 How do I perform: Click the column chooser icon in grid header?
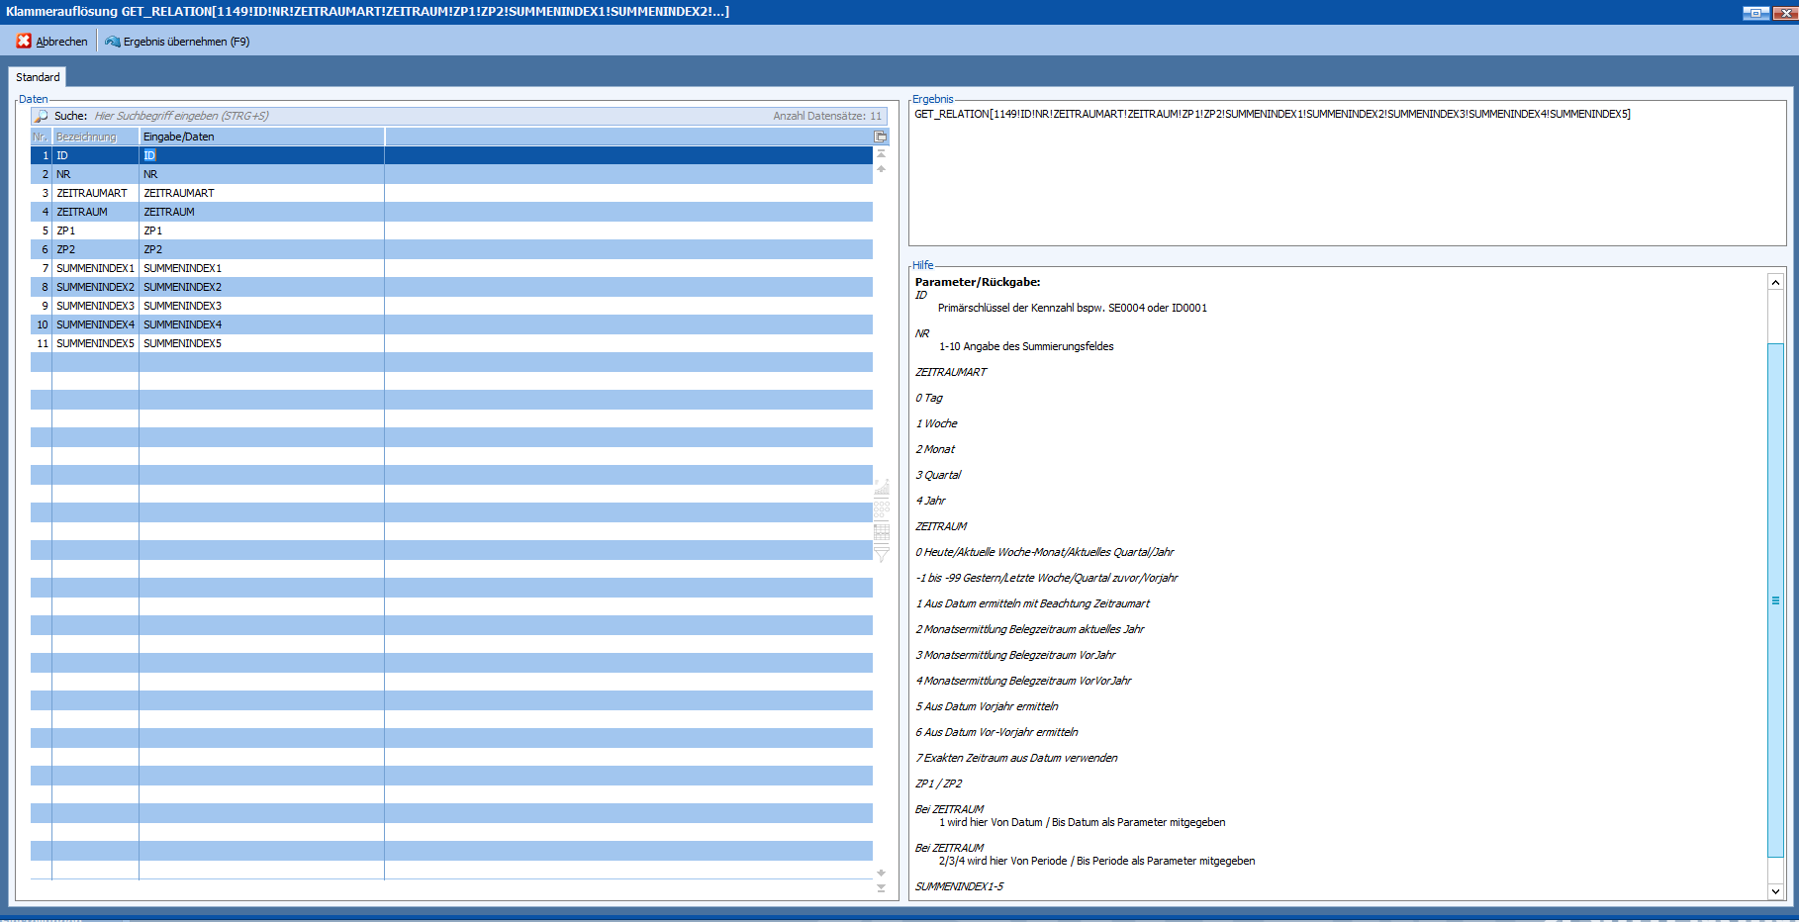point(880,137)
